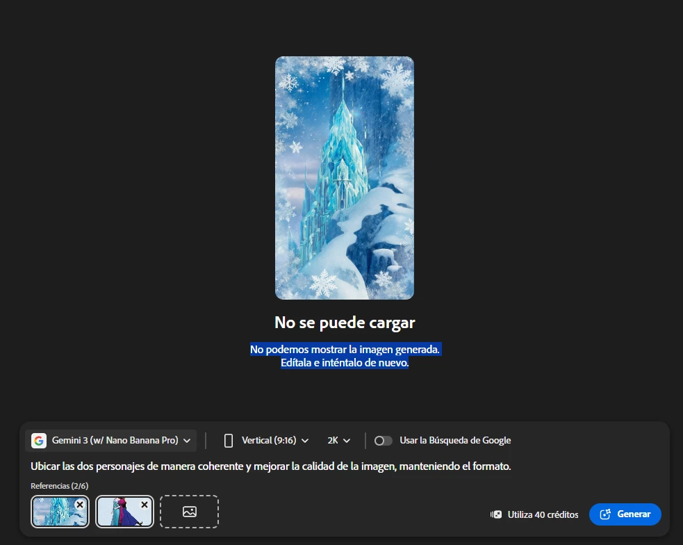Image resolution: width=683 pixels, height=545 pixels.
Task: Click the Google logo icon
Action: [x=39, y=441]
